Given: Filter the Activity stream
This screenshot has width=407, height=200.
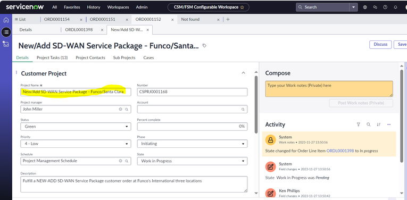Looking at the screenshot, I should 359,124.
